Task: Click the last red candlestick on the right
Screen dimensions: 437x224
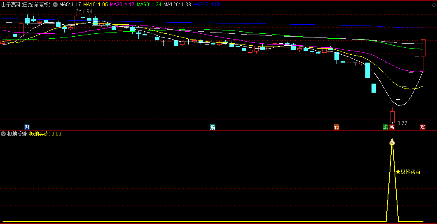Action: (x=423, y=48)
